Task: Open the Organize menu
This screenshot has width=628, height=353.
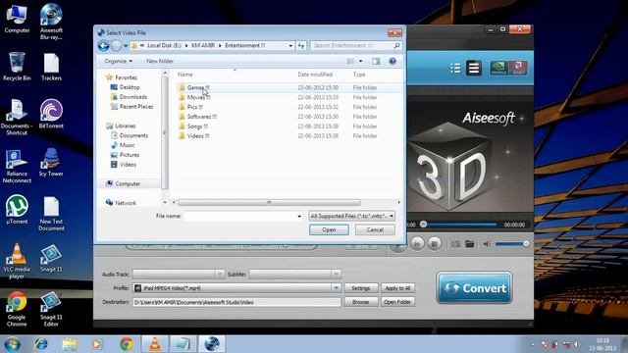Action: coord(118,61)
